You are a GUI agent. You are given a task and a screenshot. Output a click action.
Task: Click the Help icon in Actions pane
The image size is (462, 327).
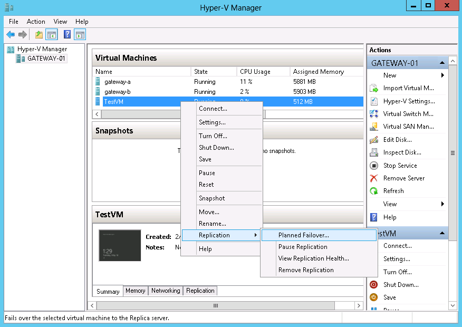pos(373,217)
